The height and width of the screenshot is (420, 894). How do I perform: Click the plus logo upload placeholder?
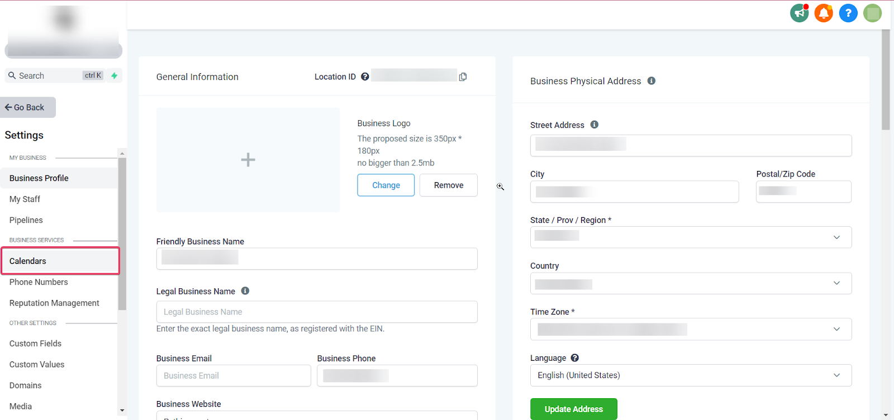248,160
